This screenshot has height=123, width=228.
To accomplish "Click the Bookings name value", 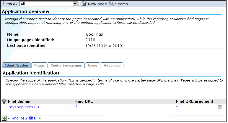I will click(x=95, y=34).
